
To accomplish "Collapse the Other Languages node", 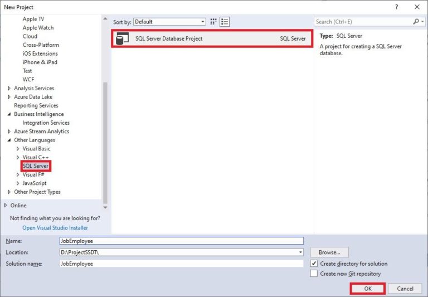I will point(9,140).
